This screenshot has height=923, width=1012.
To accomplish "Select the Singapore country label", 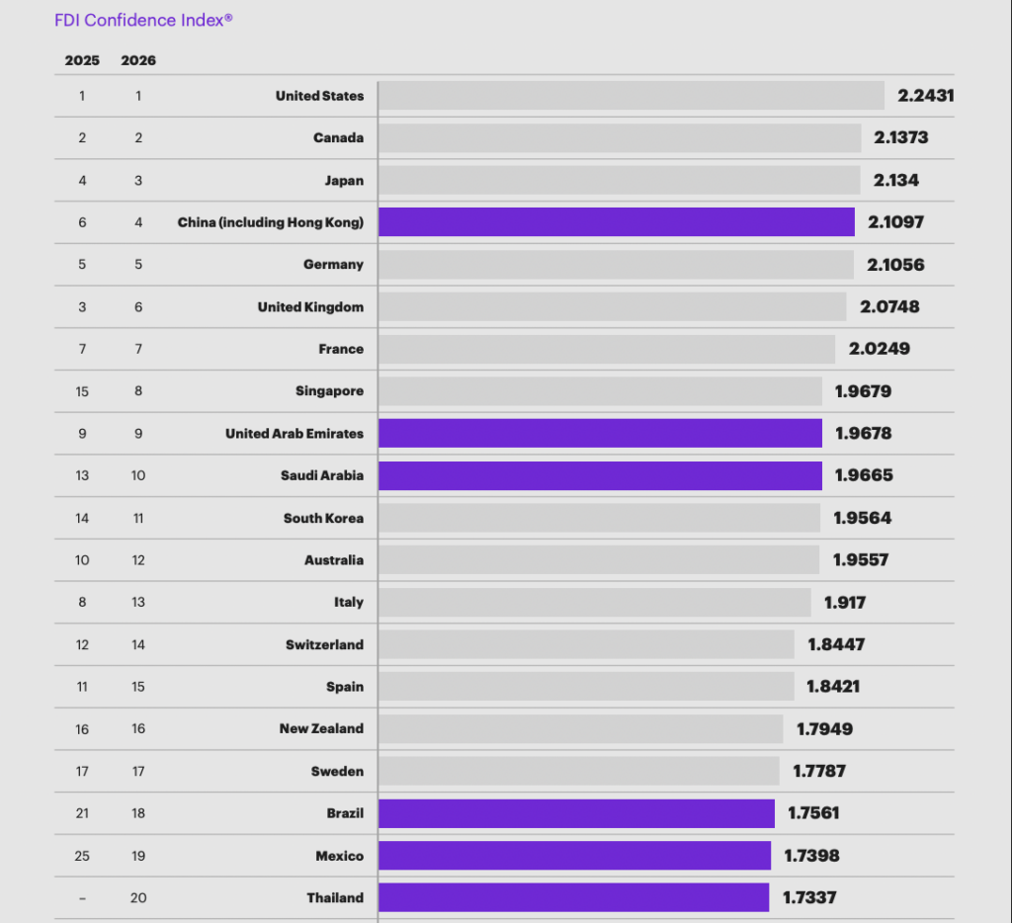I will click(x=329, y=391).
